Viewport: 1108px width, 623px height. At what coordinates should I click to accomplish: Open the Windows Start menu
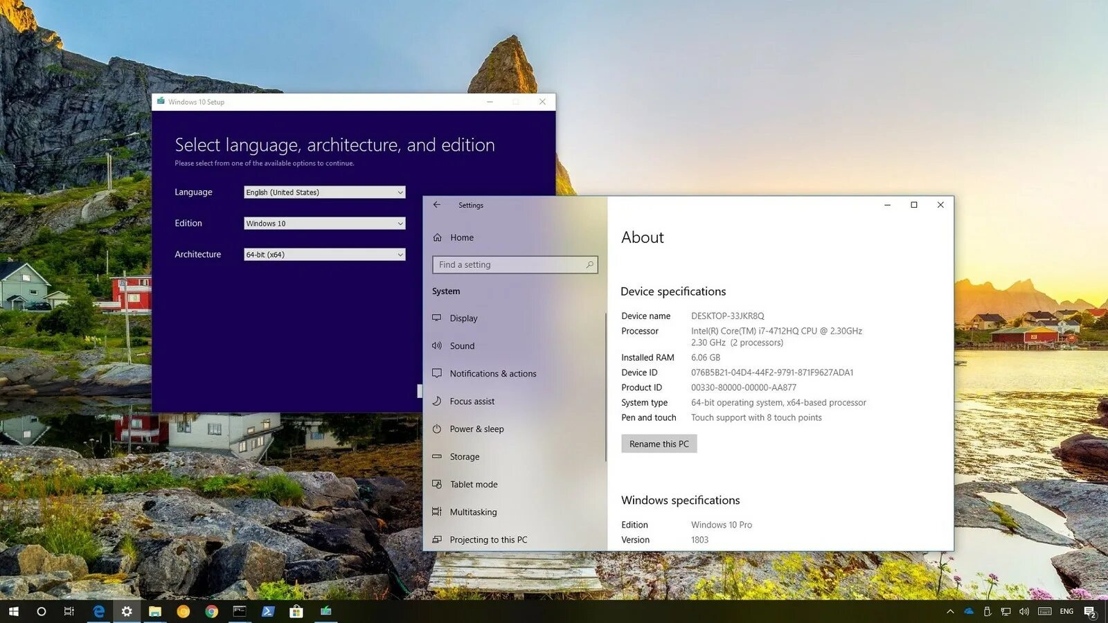[14, 611]
